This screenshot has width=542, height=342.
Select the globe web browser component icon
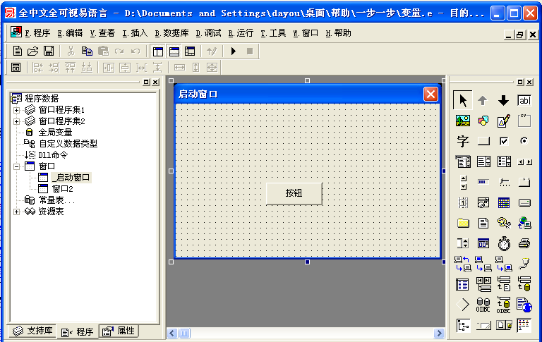pos(524,305)
